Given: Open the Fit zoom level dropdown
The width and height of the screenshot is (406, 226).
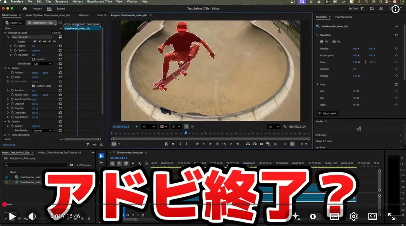Looking at the screenshot, I should pos(149,126).
